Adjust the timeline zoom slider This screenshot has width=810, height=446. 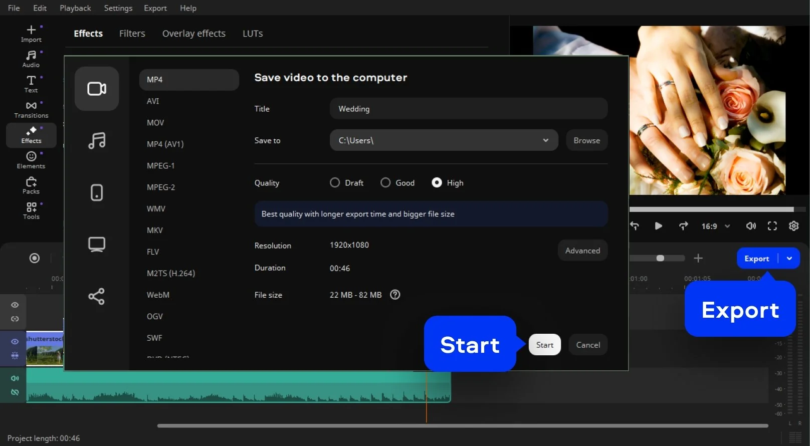click(x=660, y=258)
